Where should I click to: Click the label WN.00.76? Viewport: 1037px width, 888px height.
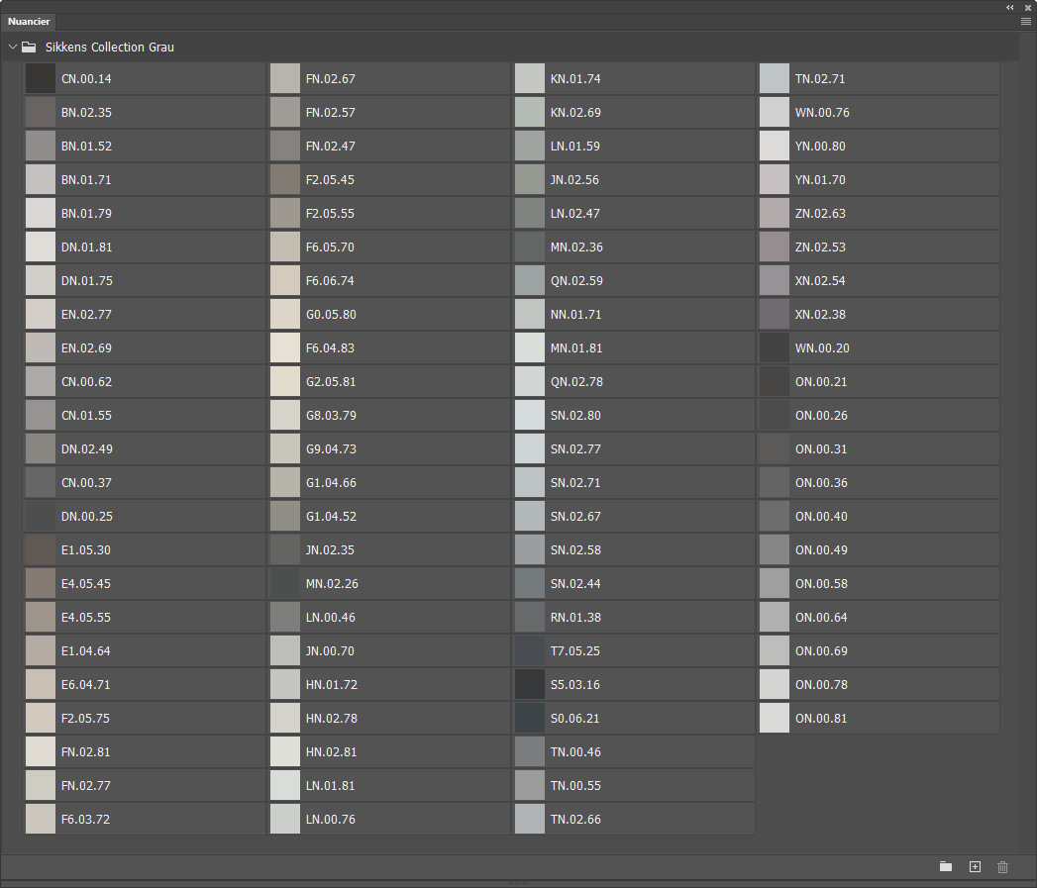coord(822,113)
